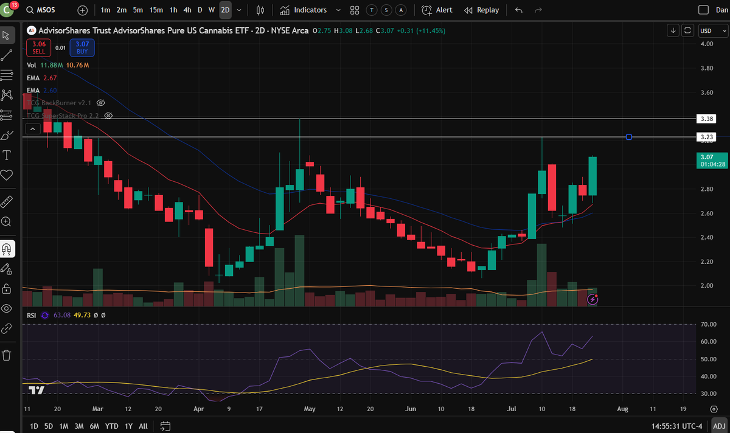This screenshot has height=433, width=730.
Task: Show the TCG BackBurner v2.1 indicator
Action: tap(101, 103)
